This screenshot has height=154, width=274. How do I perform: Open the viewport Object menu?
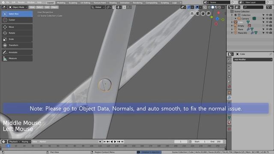(54, 7)
